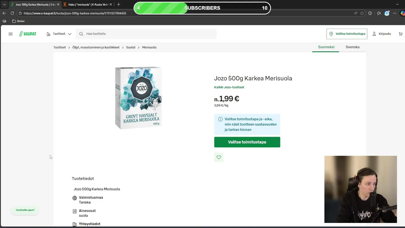Minimize the browser window
Image resolution: width=405 pixels, height=228 pixels.
coord(397,4)
